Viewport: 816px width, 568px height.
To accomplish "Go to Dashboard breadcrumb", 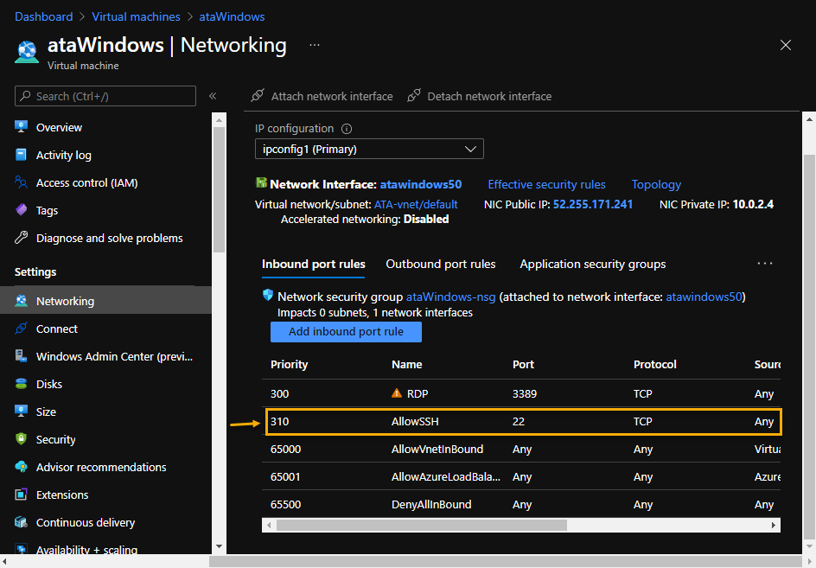I will pos(44,16).
